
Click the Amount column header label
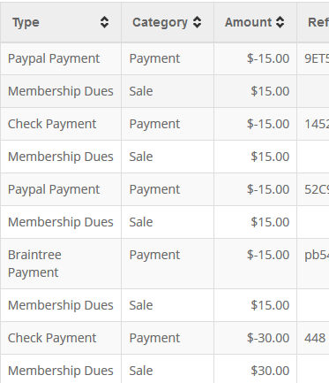point(249,22)
